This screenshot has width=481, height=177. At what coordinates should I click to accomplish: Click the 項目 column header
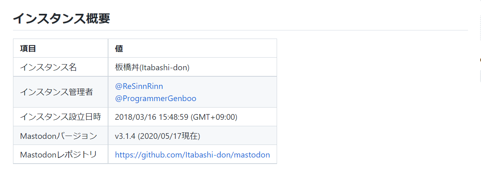tap(28, 49)
